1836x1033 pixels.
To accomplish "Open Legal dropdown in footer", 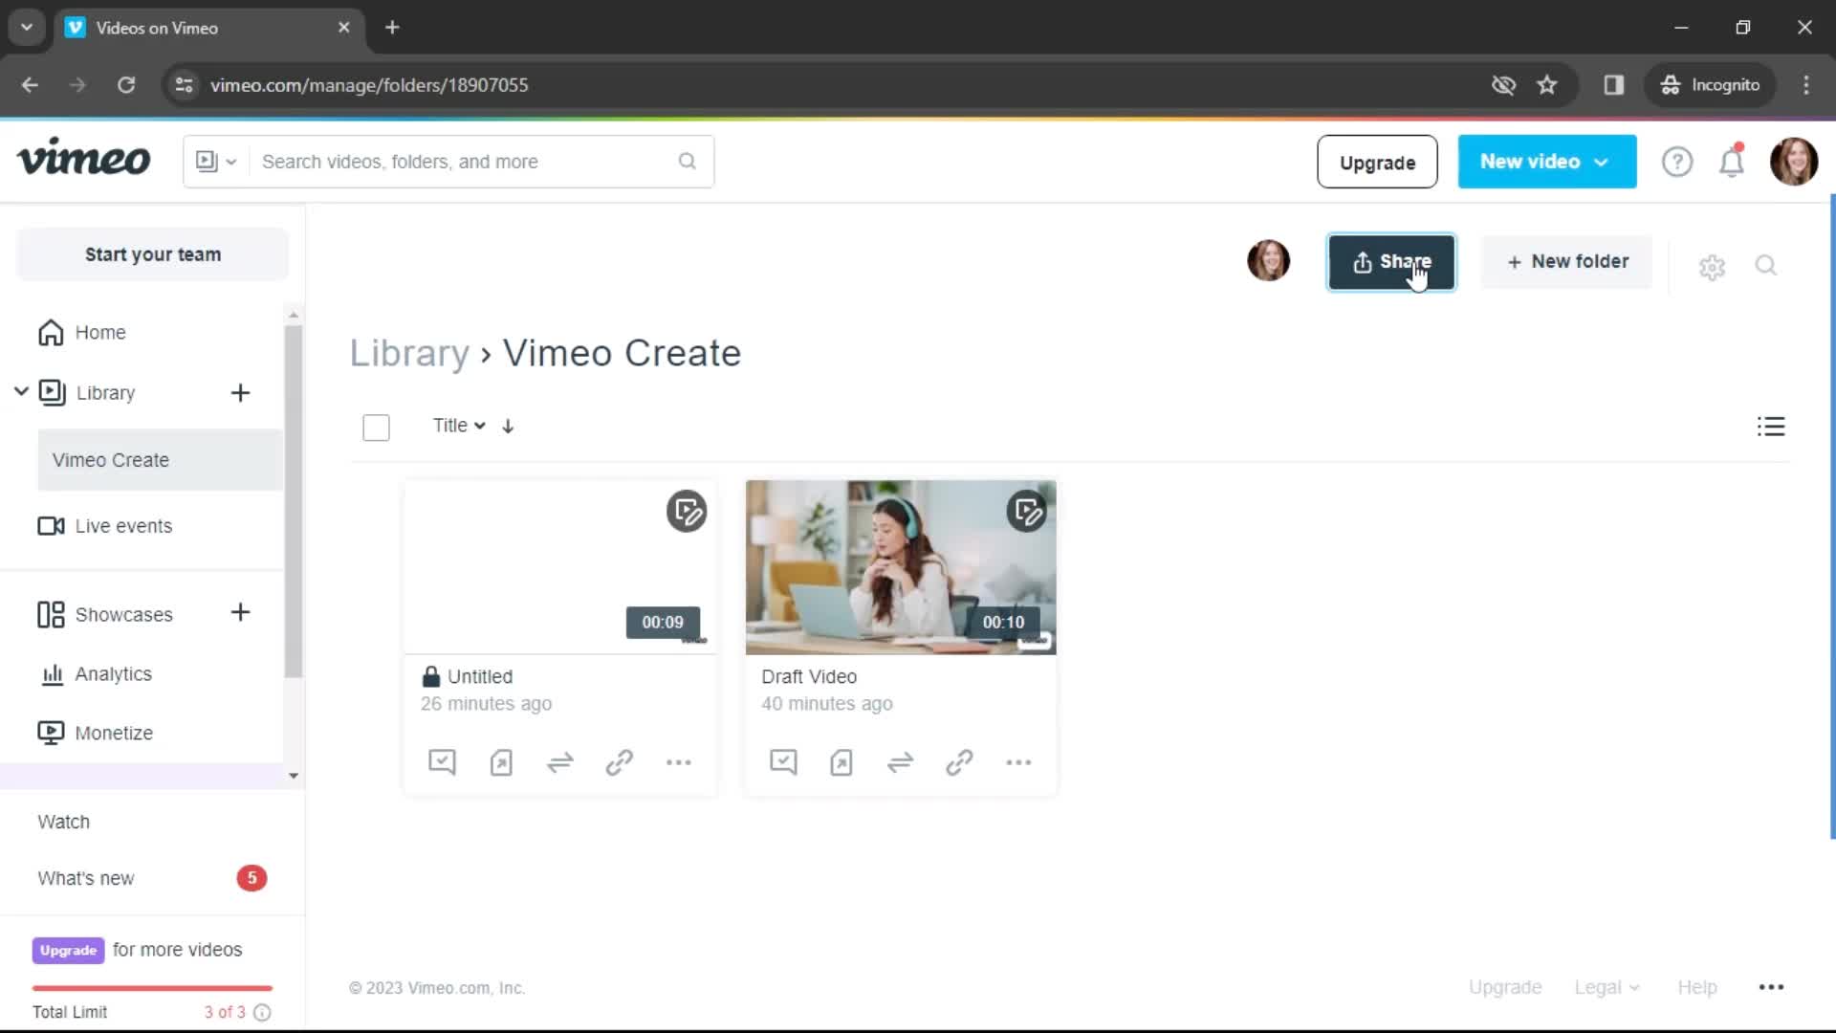I will click(1606, 987).
